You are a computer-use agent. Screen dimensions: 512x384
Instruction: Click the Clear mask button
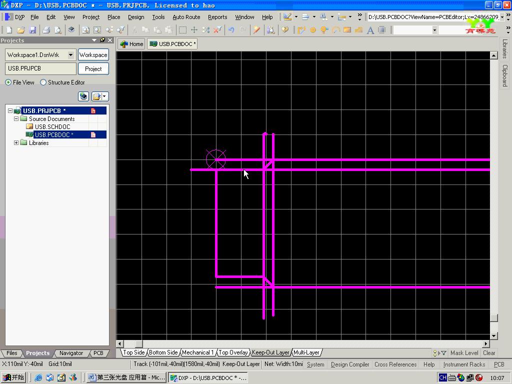click(x=489, y=353)
